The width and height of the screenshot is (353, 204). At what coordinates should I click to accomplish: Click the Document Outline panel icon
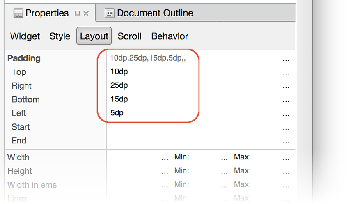click(110, 13)
